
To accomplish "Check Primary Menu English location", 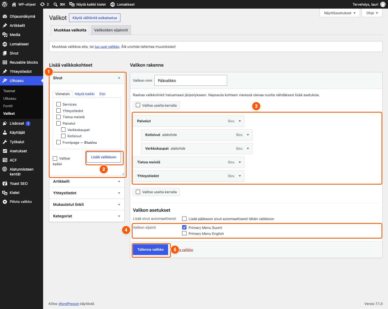I will pyautogui.click(x=184, y=233).
